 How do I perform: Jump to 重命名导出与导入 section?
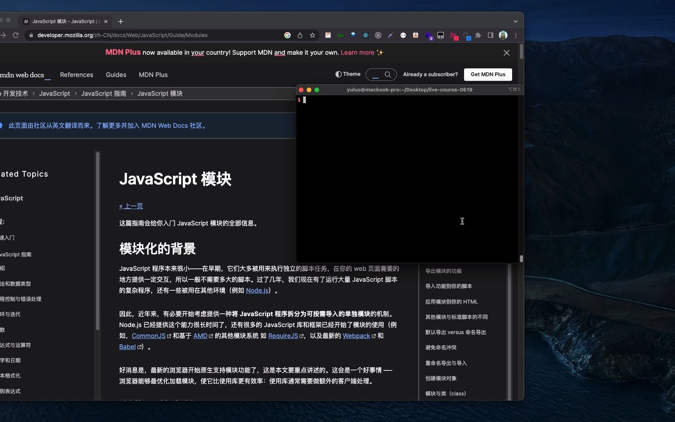coord(446,363)
